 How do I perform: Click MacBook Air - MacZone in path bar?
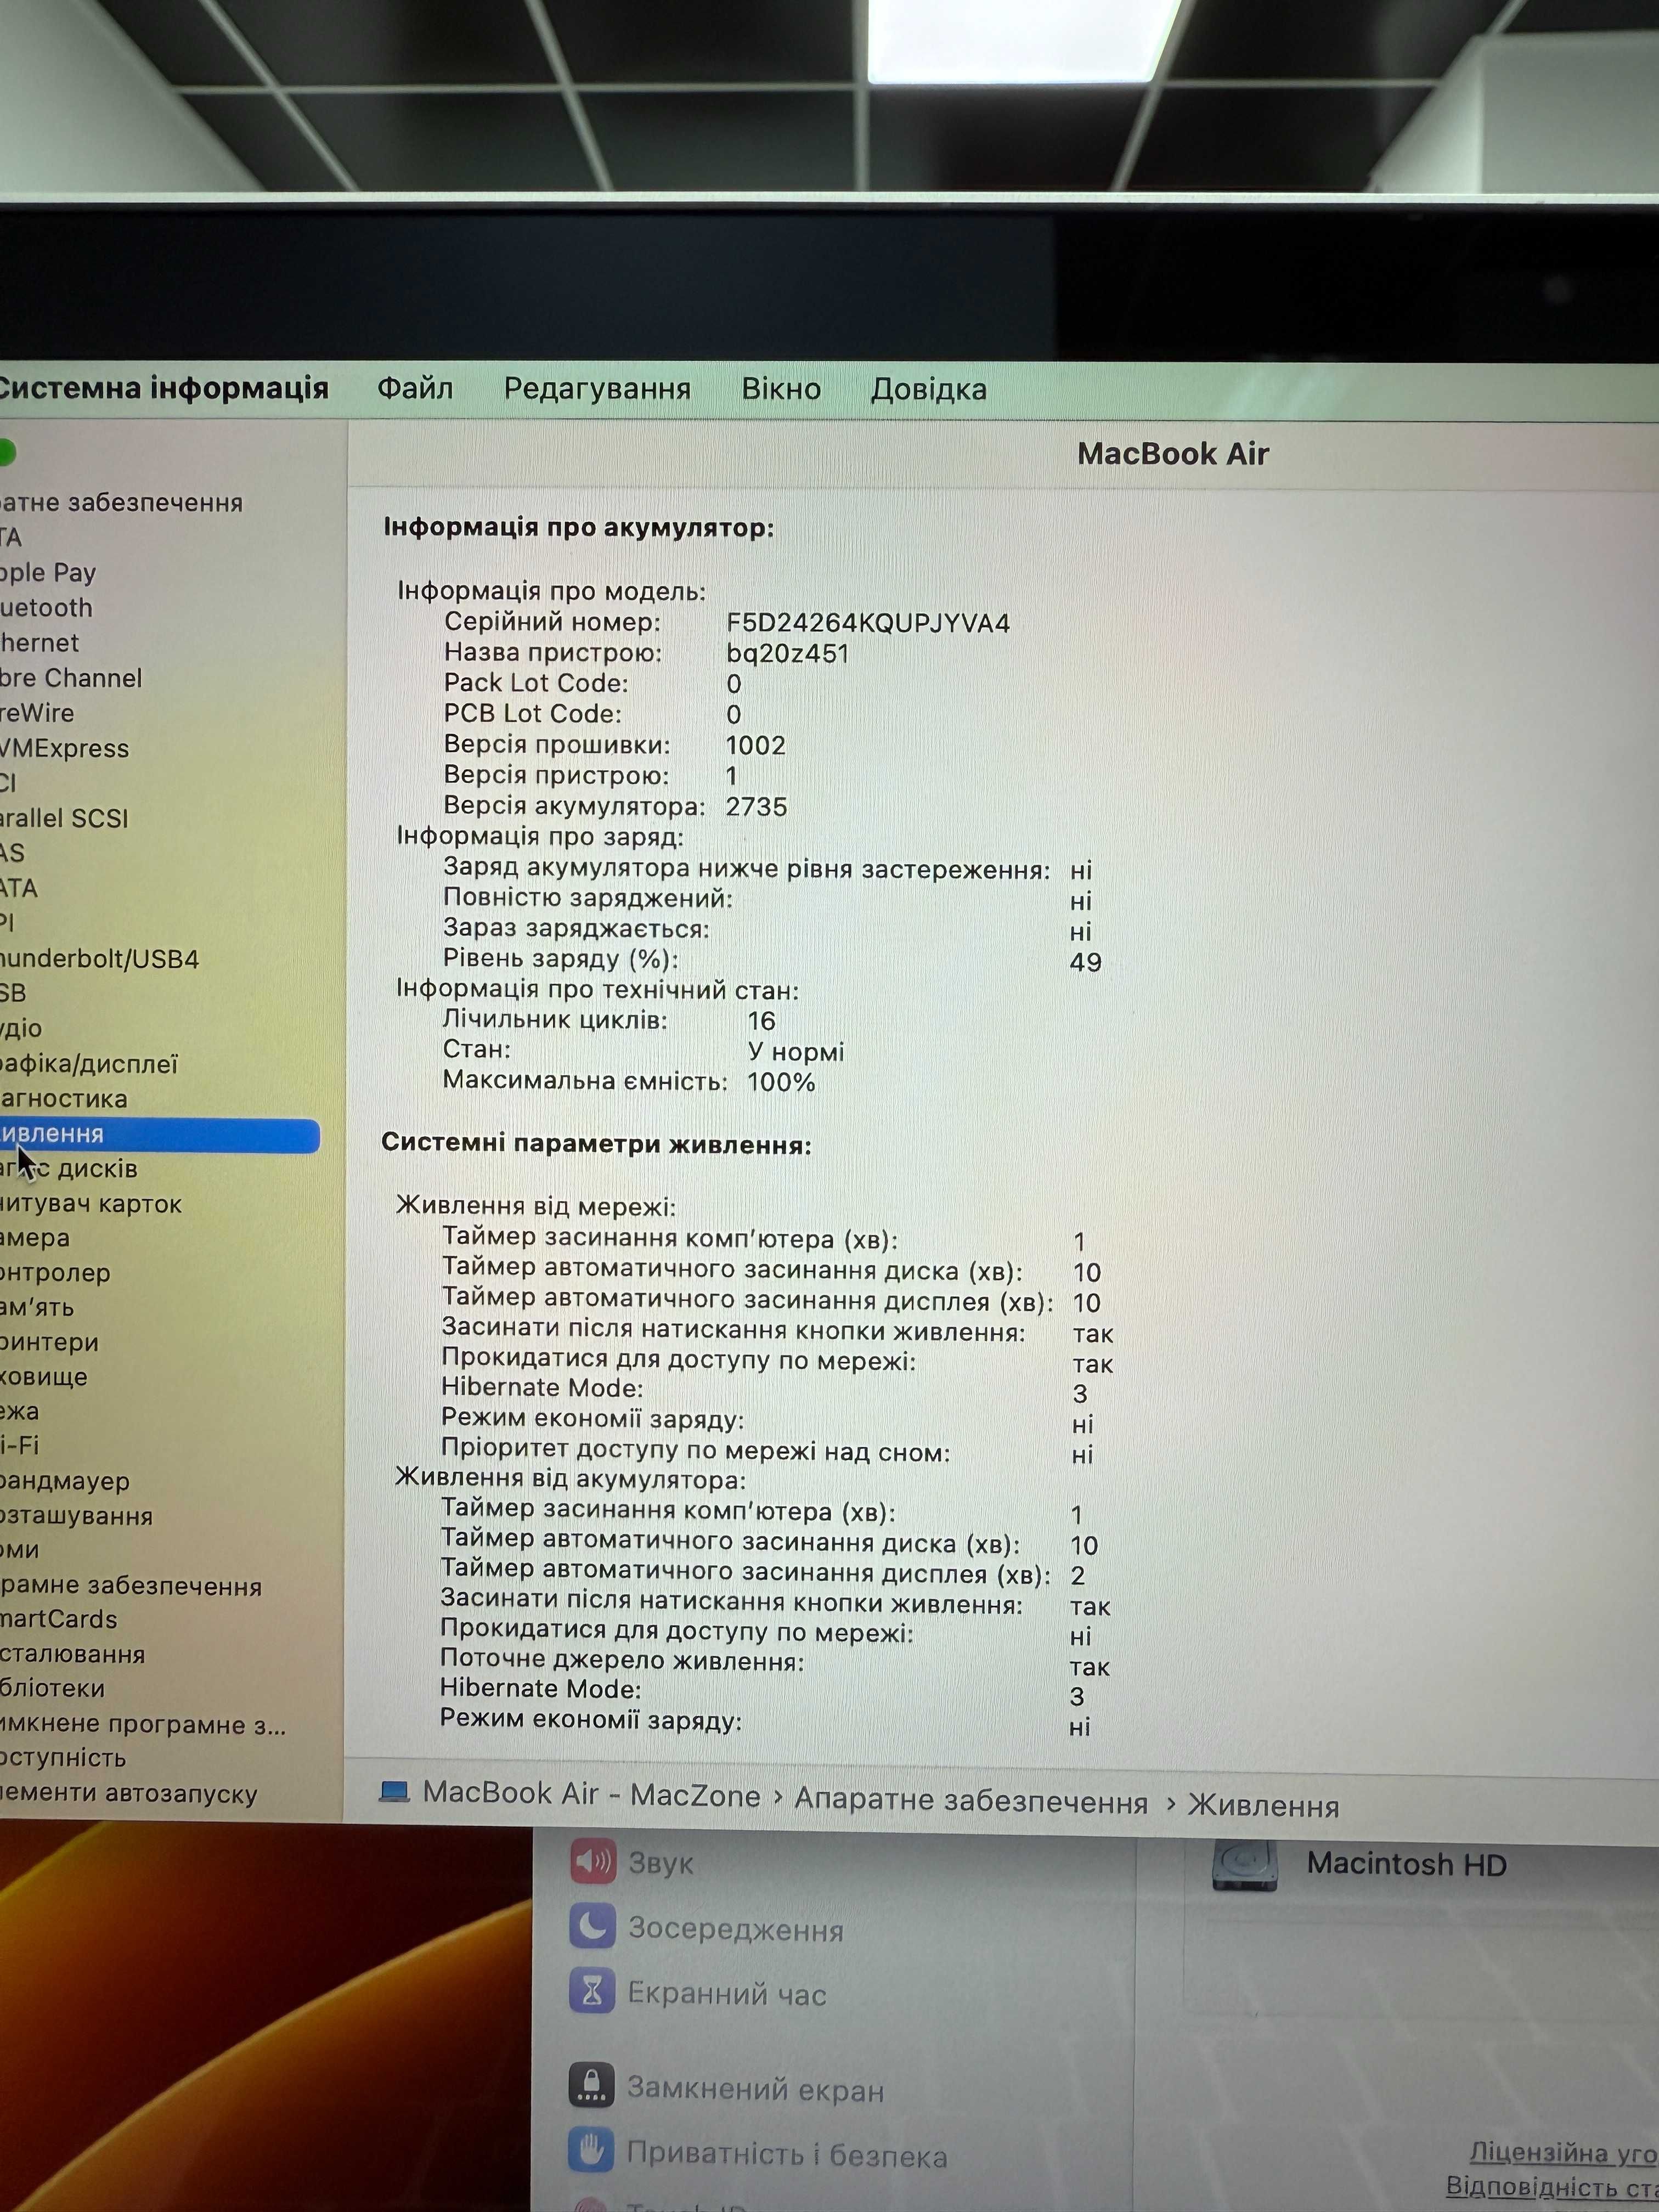pos(591,1794)
